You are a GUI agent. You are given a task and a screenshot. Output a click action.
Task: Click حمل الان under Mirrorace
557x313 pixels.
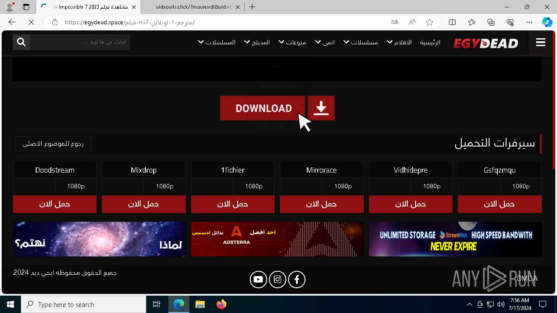pyautogui.click(x=322, y=204)
